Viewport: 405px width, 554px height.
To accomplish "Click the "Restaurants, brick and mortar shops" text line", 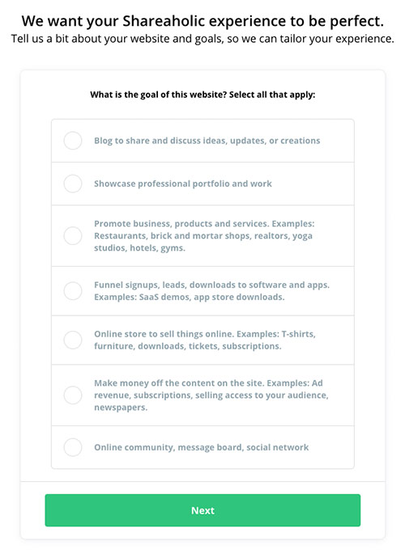I will [203, 235].
